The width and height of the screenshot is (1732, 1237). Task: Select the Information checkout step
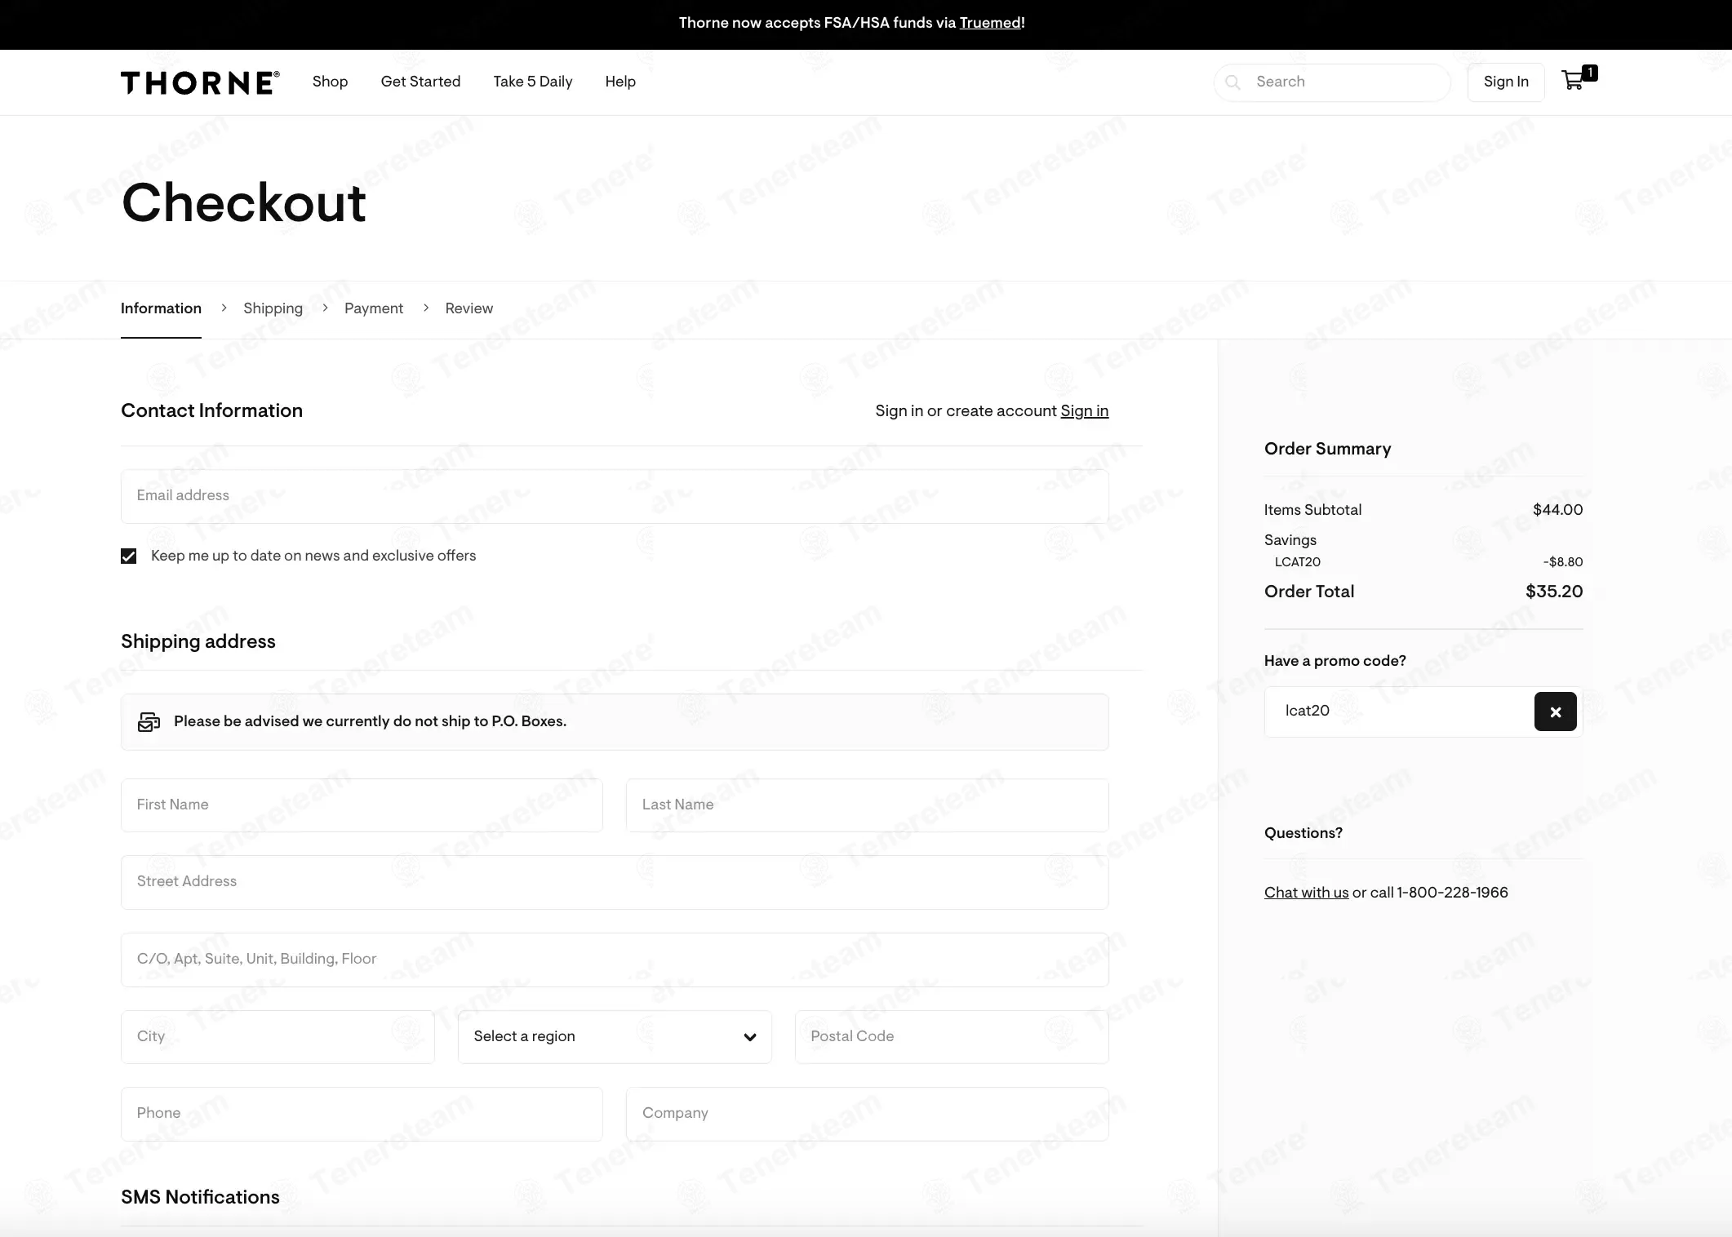(x=161, y=308)
